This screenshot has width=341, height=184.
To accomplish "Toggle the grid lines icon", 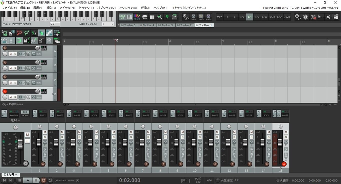I will pyautogui.click(x=12, y=40).
